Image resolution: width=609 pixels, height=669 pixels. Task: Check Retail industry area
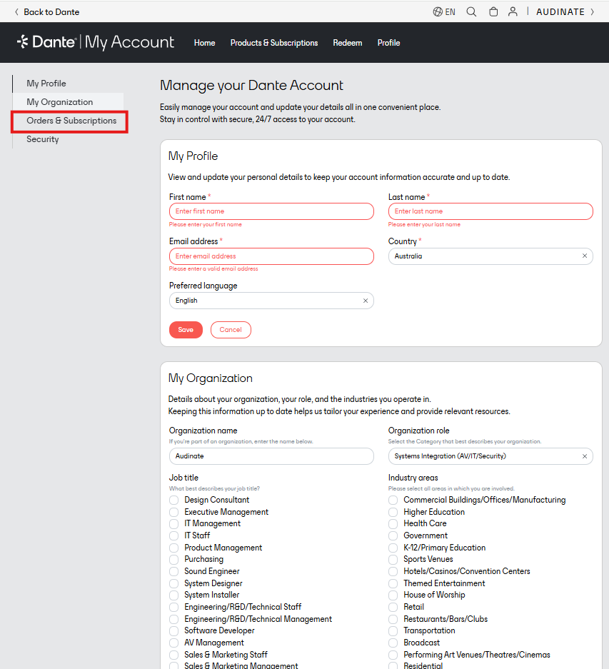pos(393,607)
